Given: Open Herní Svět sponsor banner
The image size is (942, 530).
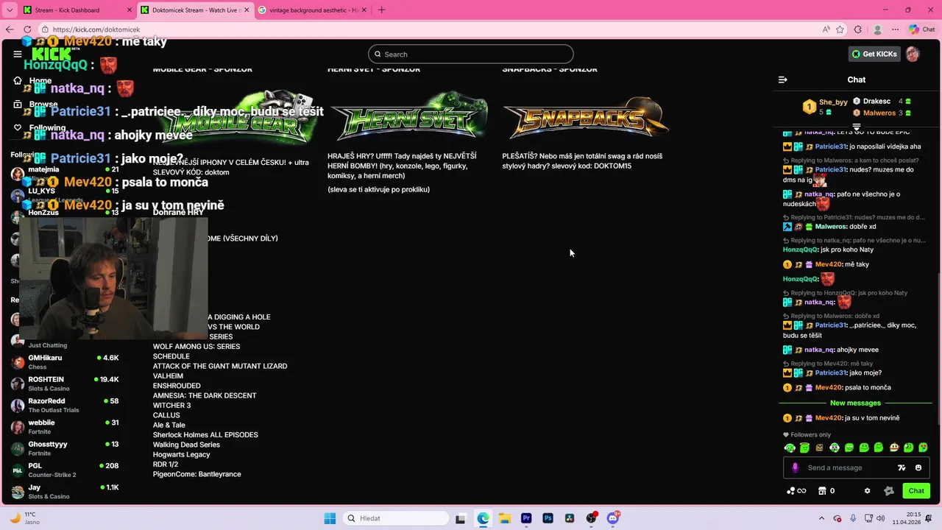Looking at the screenshot, I should [409, 118].
